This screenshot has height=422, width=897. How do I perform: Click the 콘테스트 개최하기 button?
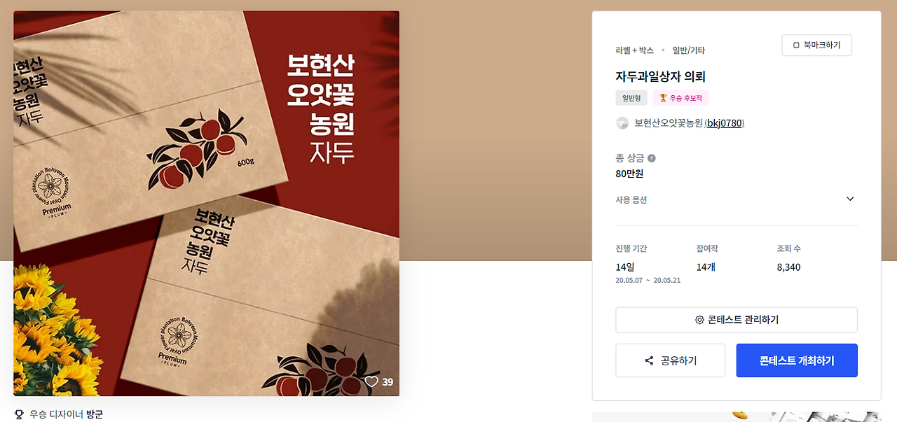tap(797, 360)
